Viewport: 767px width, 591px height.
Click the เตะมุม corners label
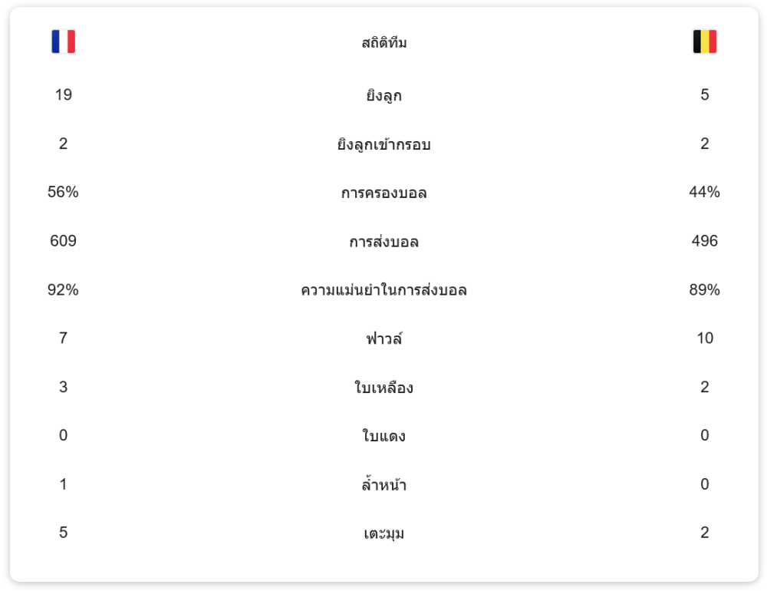coord(383,533)
